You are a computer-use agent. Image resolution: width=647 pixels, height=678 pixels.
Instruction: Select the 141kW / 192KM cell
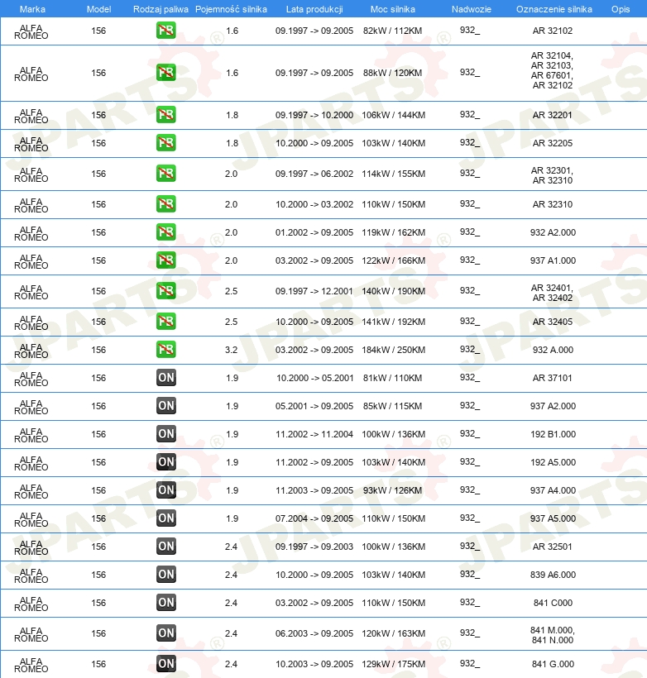393,322
